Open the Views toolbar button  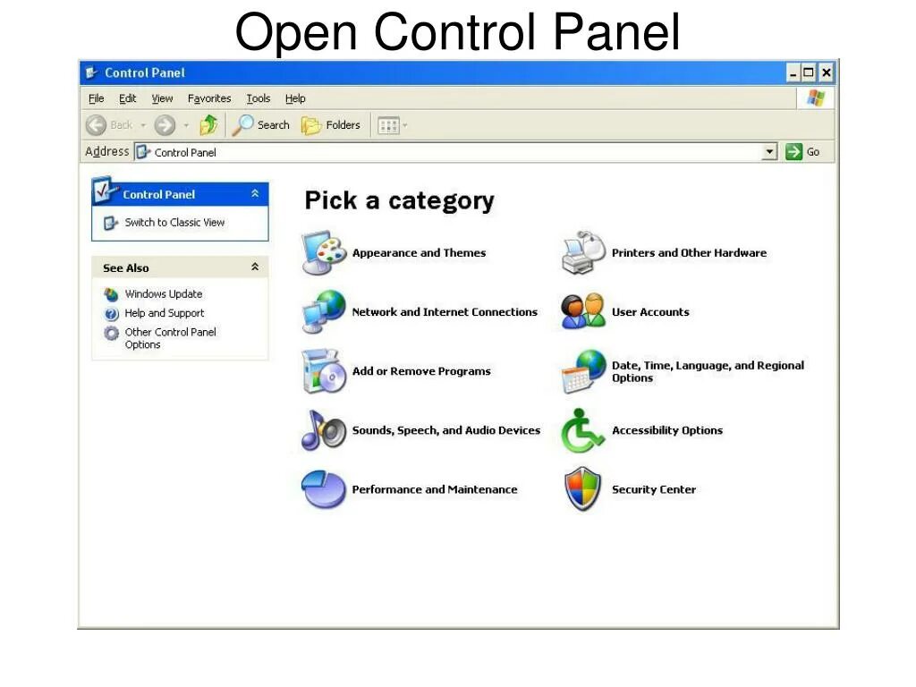(388, 125)
